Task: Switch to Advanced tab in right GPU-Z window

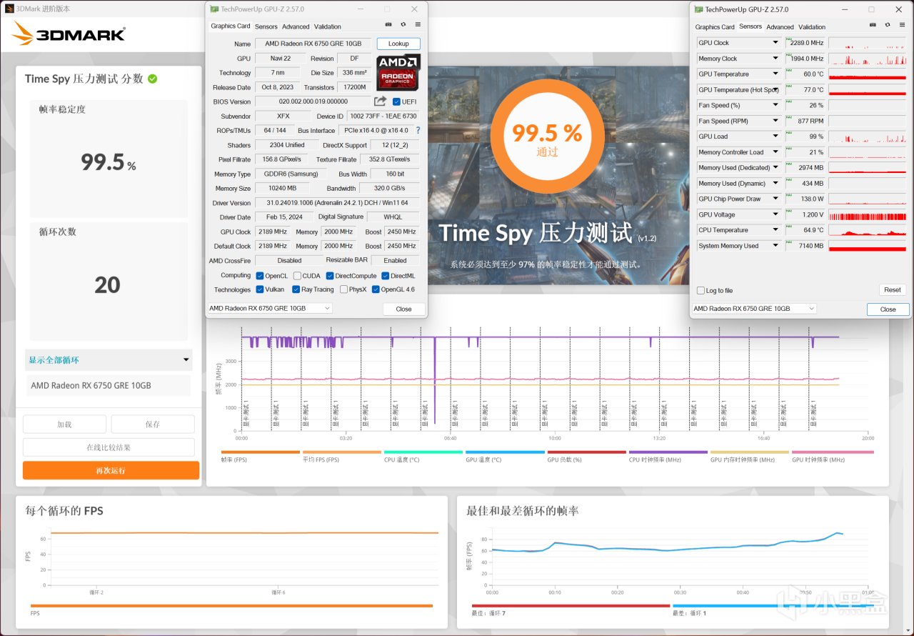Action: [780, 27]
